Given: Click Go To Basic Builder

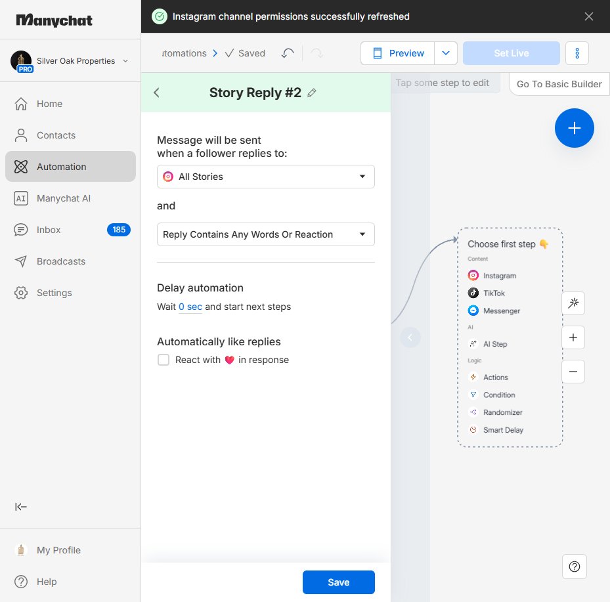Looking at the screenshot, I should coord(559,84).
